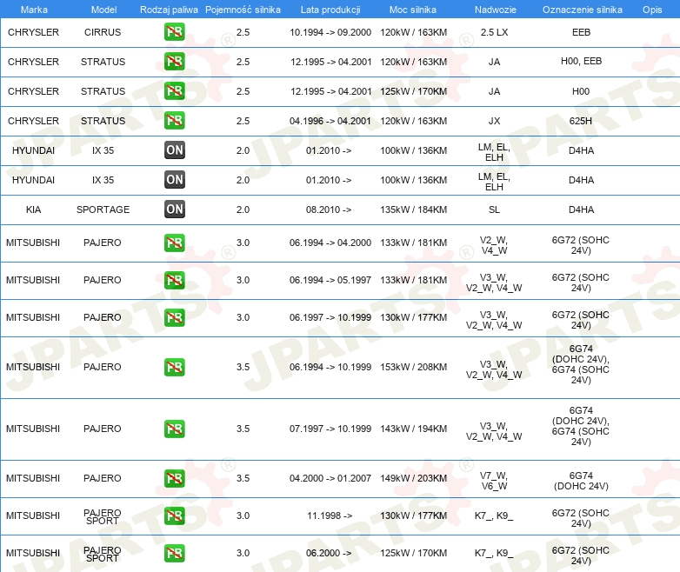This screenshot has height=572, width=680.
Task: Click petrol icon in PAJERO SPORT 11.1998 row
Action: pos(174,515)
